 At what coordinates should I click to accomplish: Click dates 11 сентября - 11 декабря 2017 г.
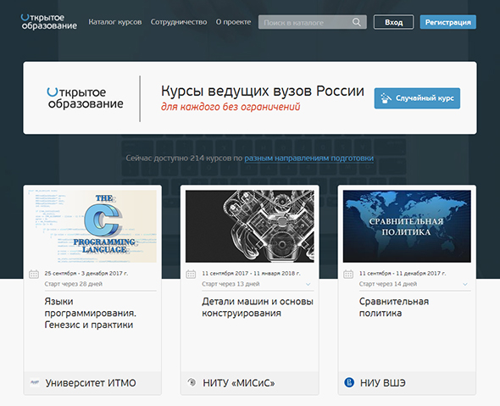point(403,273)
